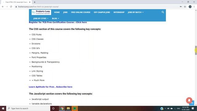Bookmark this page with the star
The height and width of the screenshot is (111, 197).
pos(185,7)
